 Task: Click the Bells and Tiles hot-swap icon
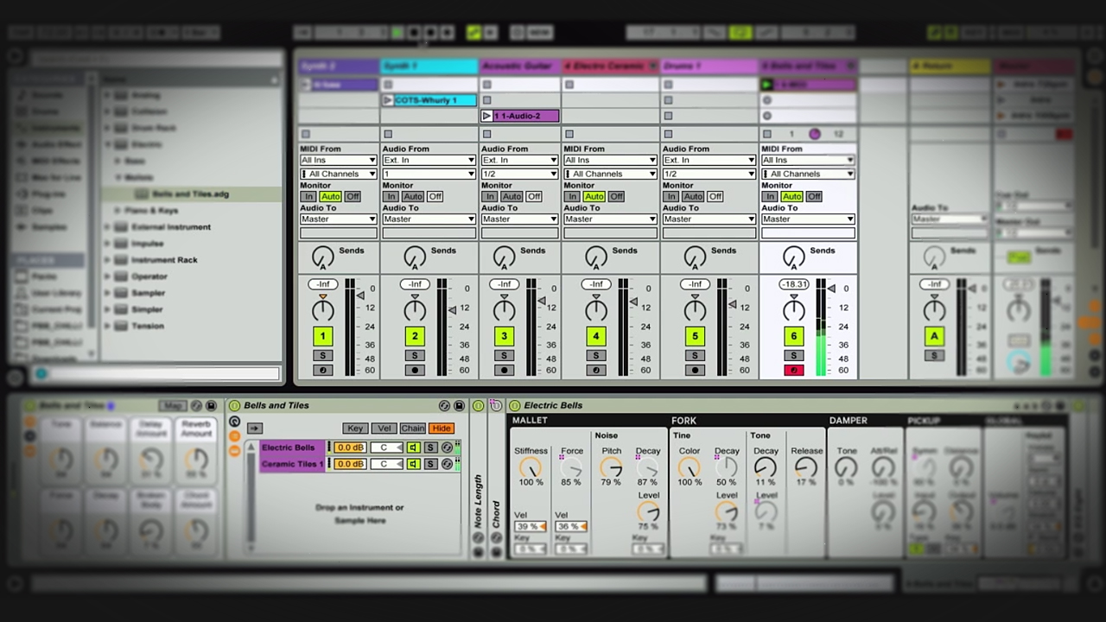click(444, 405)
